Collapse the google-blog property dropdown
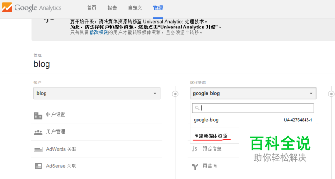The height and width of the screenshot is (179, 335). tap(253, 93)
